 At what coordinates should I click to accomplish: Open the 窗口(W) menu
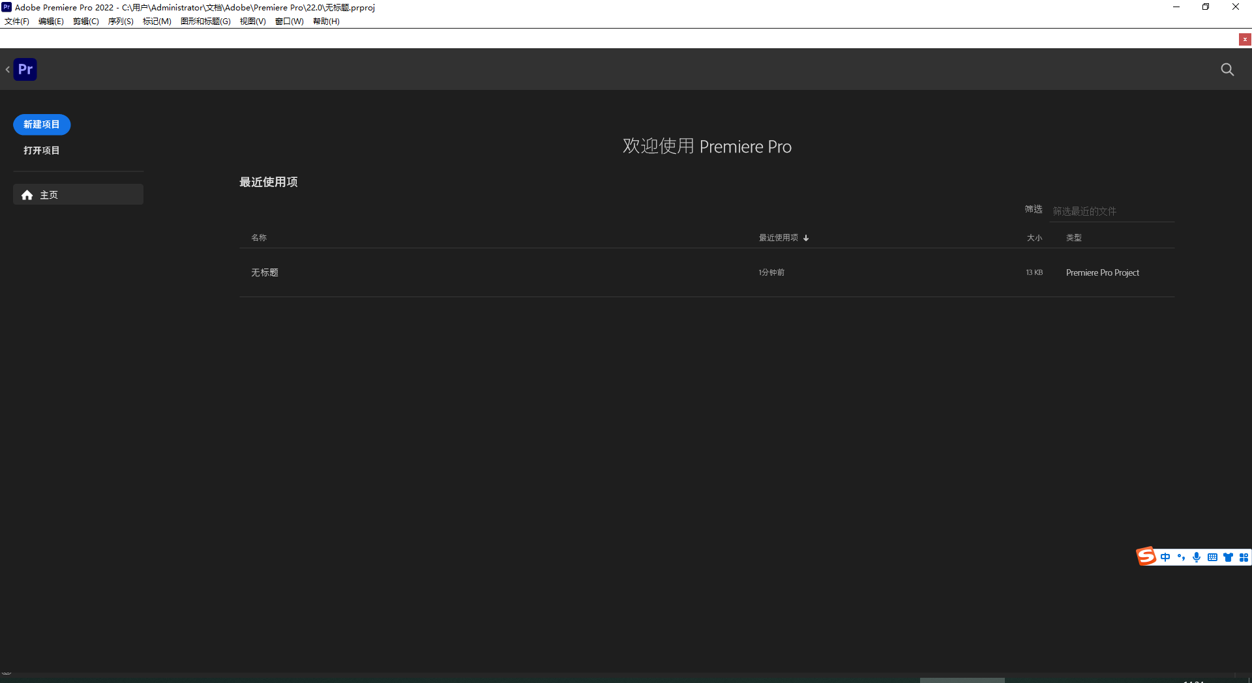[290, 21]
